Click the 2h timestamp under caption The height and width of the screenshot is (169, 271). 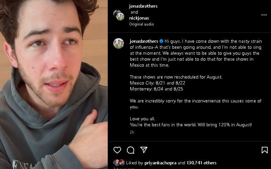pyautogui.click(x=132, y=132)
